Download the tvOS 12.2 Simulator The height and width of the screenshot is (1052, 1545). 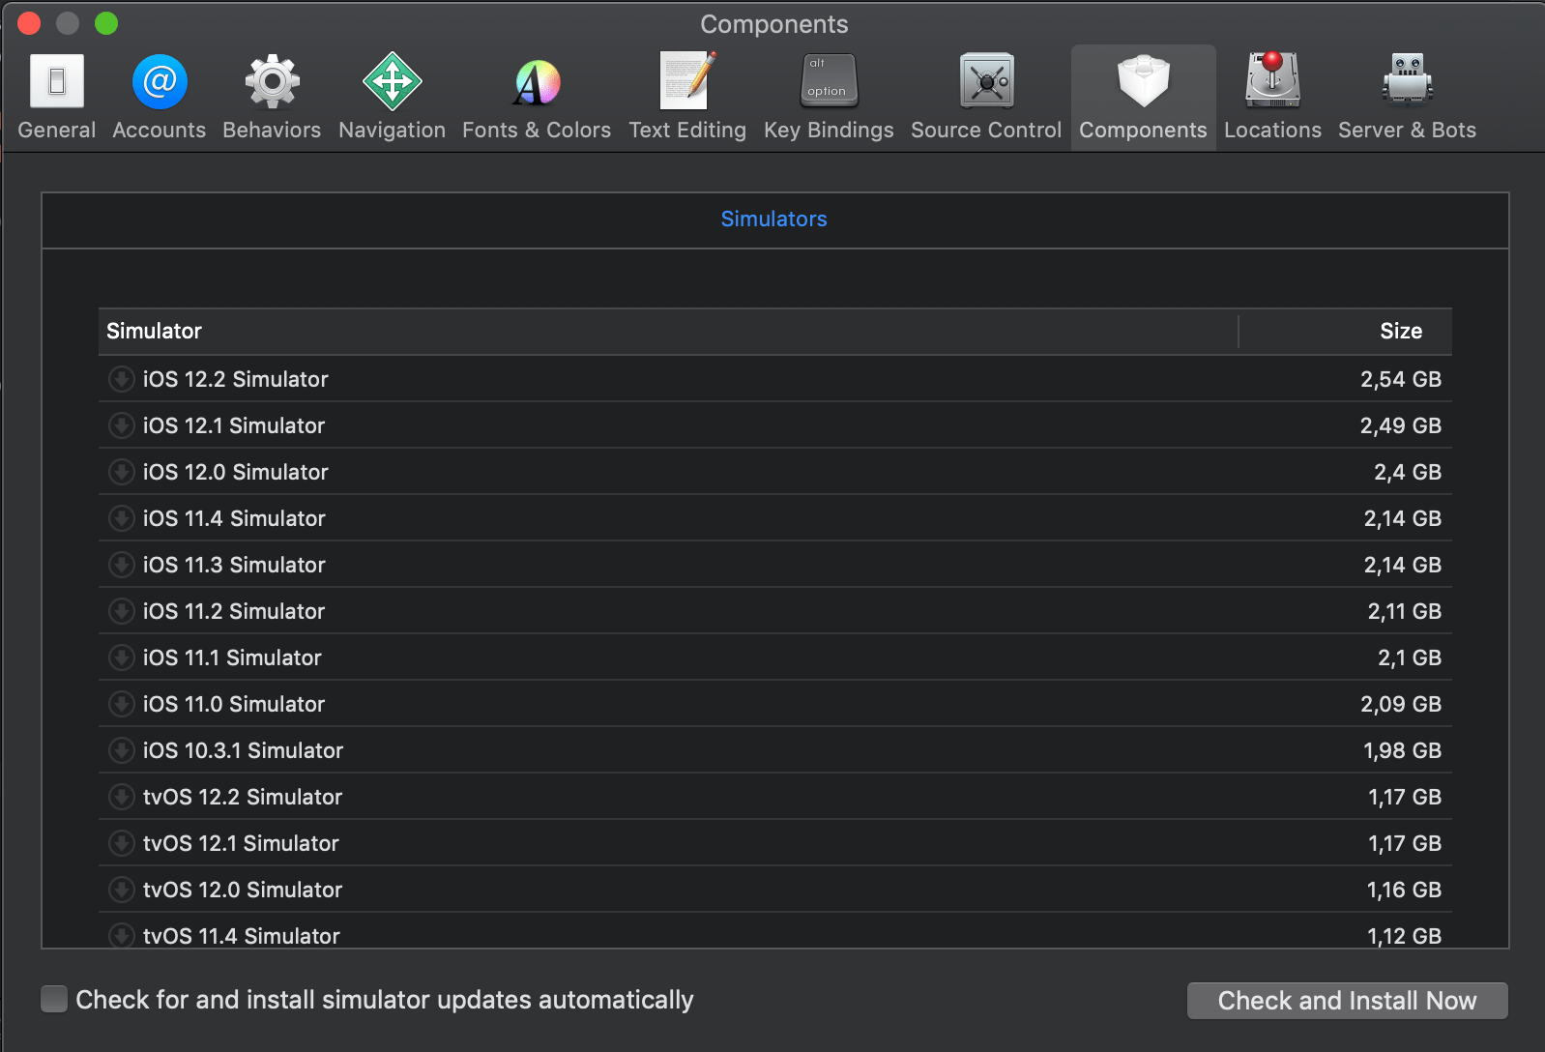tap(121, 797)
